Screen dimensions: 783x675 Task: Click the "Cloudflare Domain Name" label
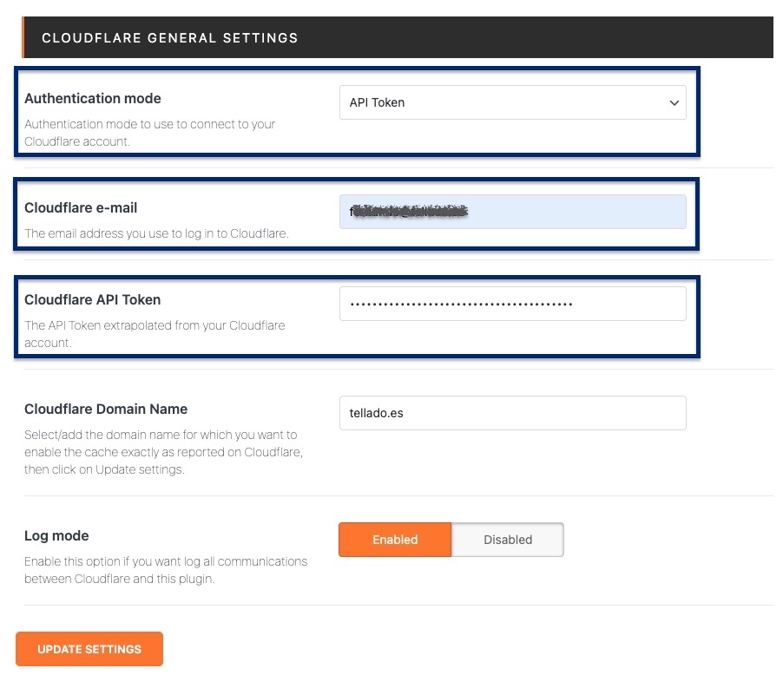pyautogui.click(x=106, y=409)
